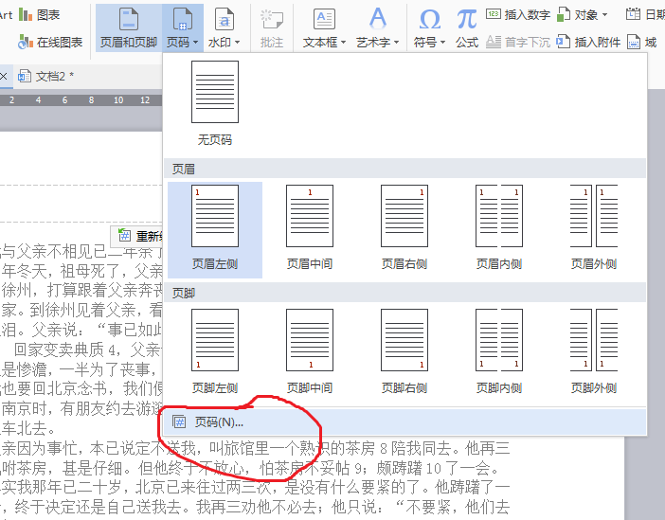Viewport: 665px width, 520px height.
Task: Open the 符号 symbol dropdown
Action: point(430,28)
